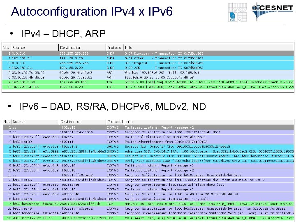The image size is (296, 222).
Task: Select IPv6 packet 15 Neighbor Solicitation row
Action: coord(148,194)
